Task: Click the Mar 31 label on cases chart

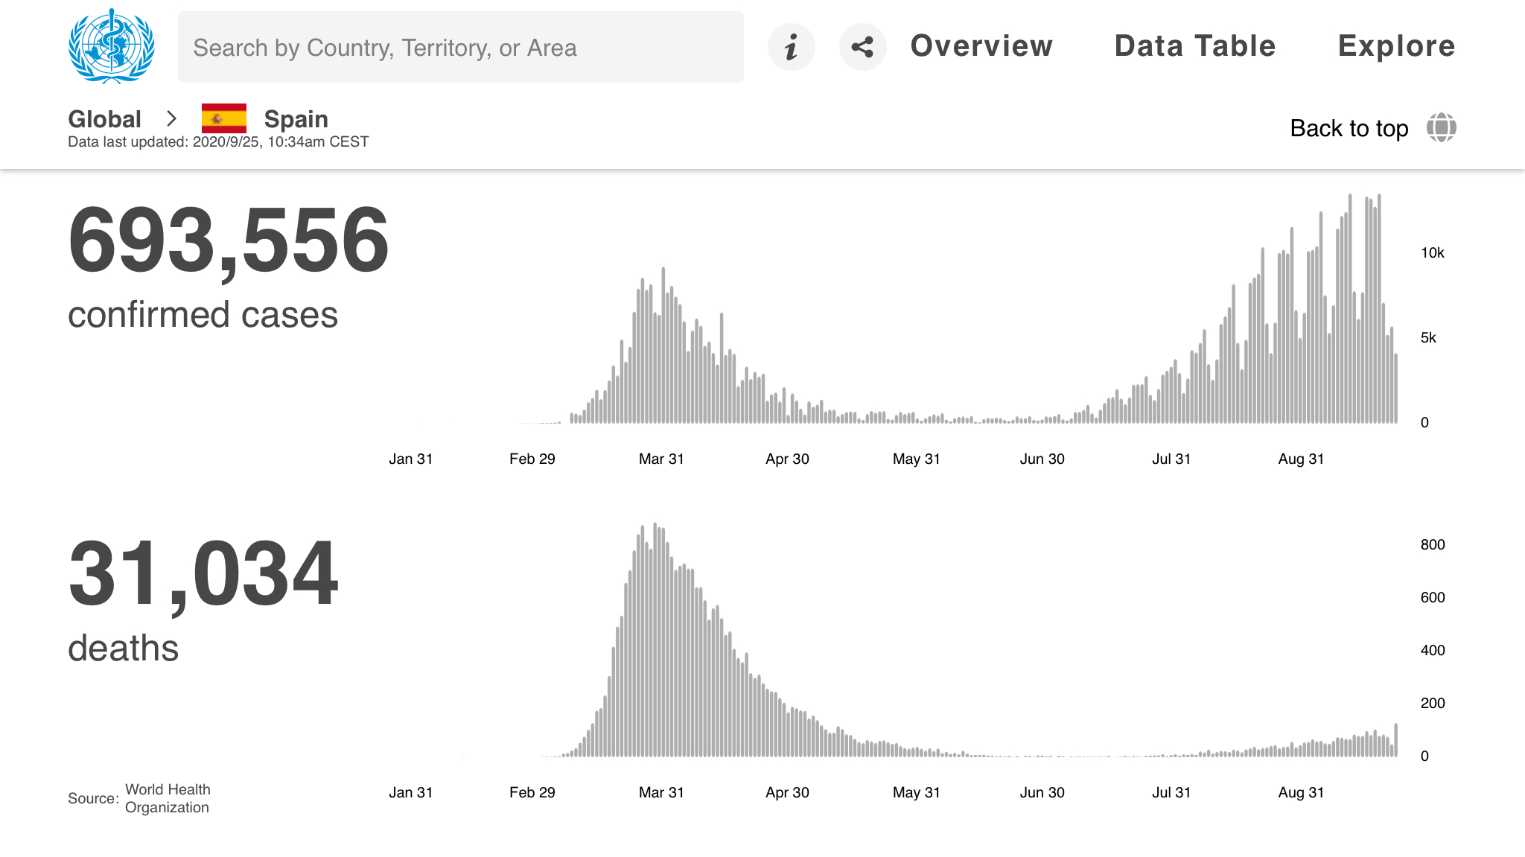Action: [x=661, y=459]
